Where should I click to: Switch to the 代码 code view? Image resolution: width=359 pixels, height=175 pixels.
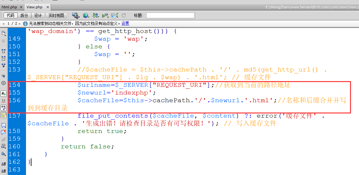click(x=10, y=15)
